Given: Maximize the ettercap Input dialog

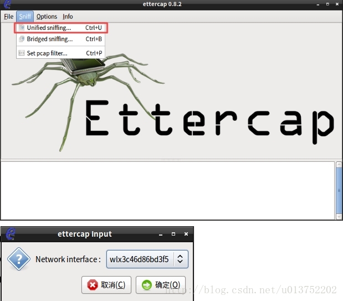Looking at the screenshot, I should [173, 234].
